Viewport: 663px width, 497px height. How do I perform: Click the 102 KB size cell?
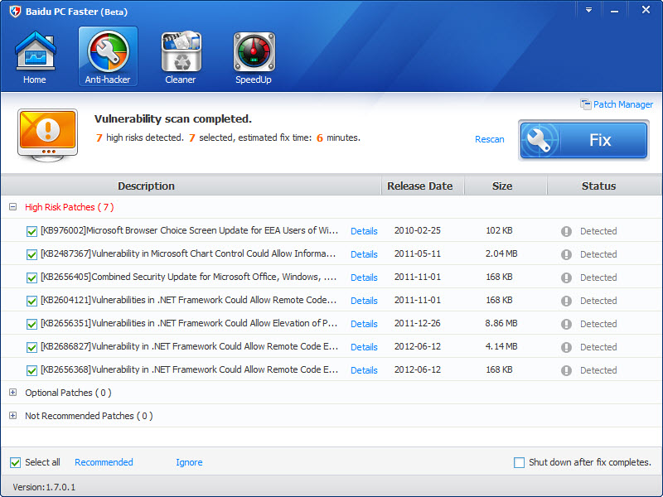click(500, 231)
